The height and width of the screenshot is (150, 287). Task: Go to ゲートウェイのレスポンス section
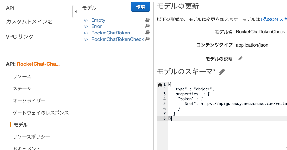[41, 113]
